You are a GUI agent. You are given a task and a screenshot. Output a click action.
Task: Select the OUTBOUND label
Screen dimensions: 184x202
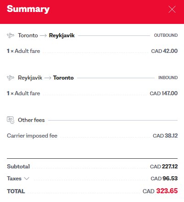point(166,35)
